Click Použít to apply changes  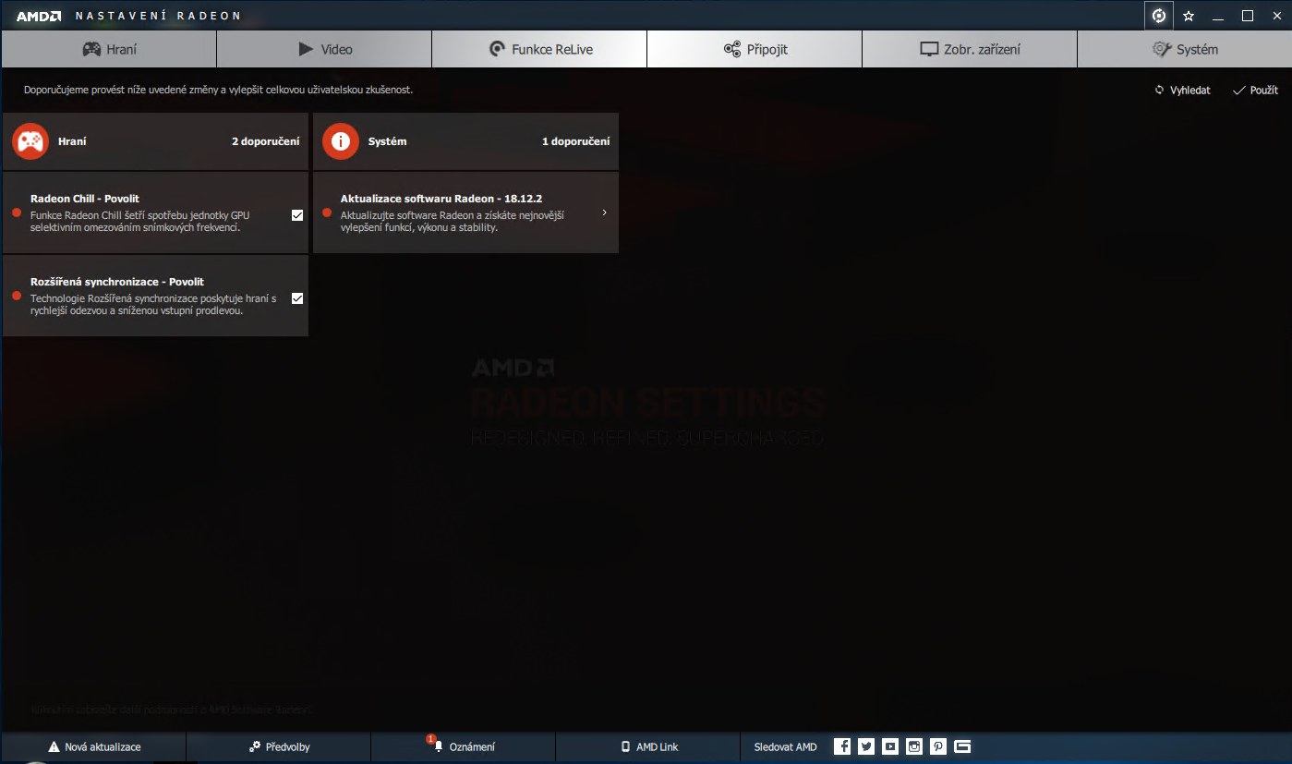tap(1255, 90)
